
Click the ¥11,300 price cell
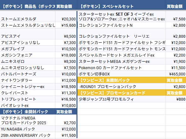pyautogui.click(x=66, y=93)
